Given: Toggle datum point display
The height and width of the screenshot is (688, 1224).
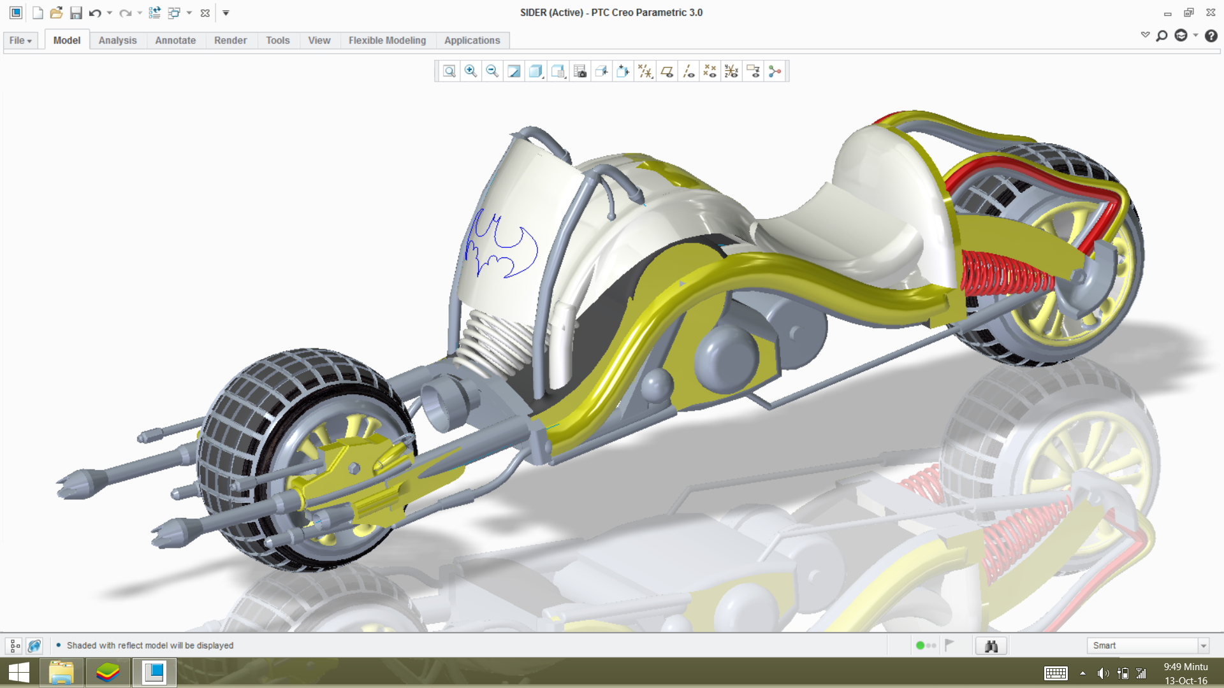Looking at the screenshot, I should point(710,71).
